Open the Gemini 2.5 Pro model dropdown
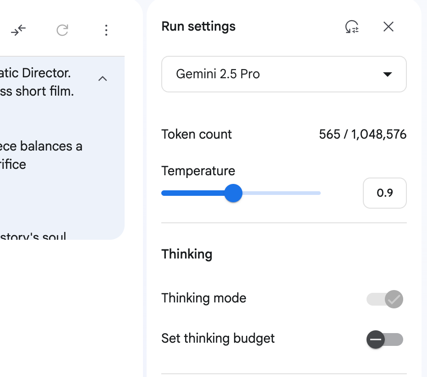The image size is (427, 377). click(284, 74)
